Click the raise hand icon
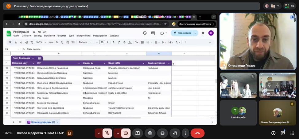The image size is (299, 139). pos(175,133)
